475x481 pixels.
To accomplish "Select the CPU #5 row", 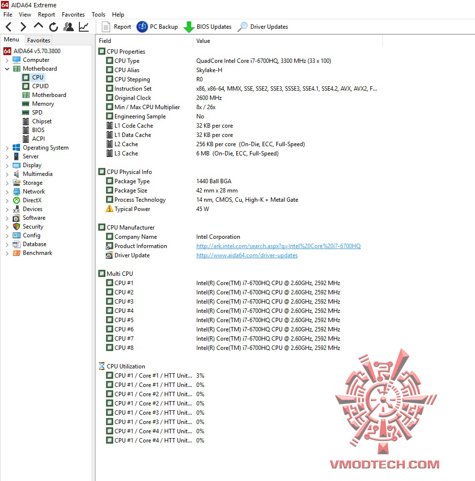I will point(239,320).
